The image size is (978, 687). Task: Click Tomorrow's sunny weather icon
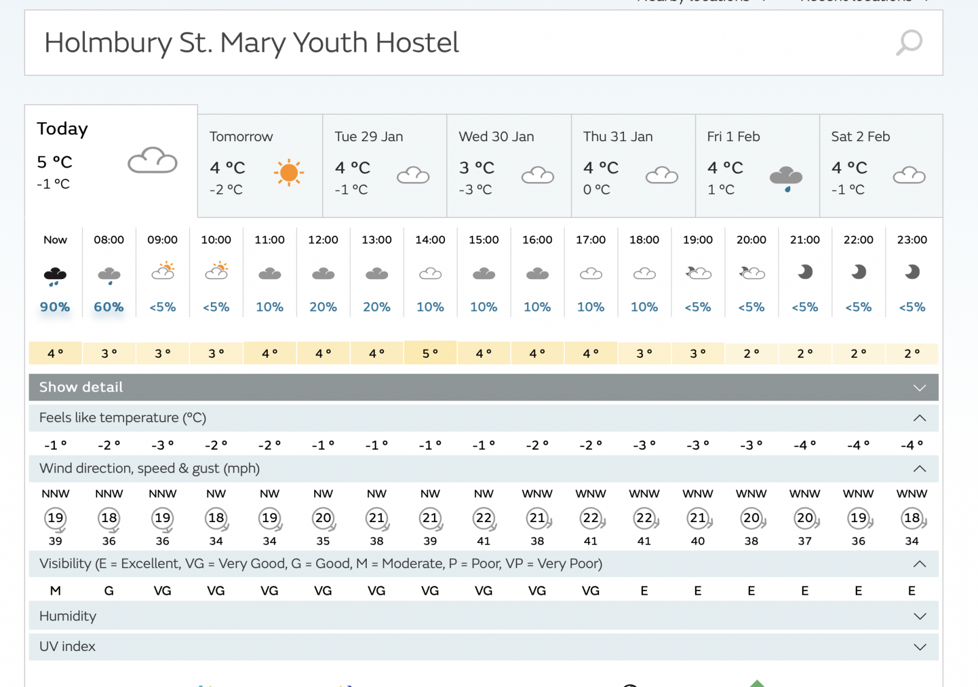[x=289, y=173]
